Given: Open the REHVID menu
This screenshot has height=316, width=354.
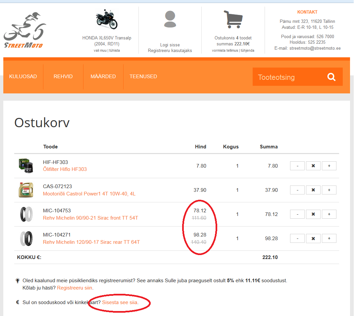Looking at the screenshot, I should [63, 77].
